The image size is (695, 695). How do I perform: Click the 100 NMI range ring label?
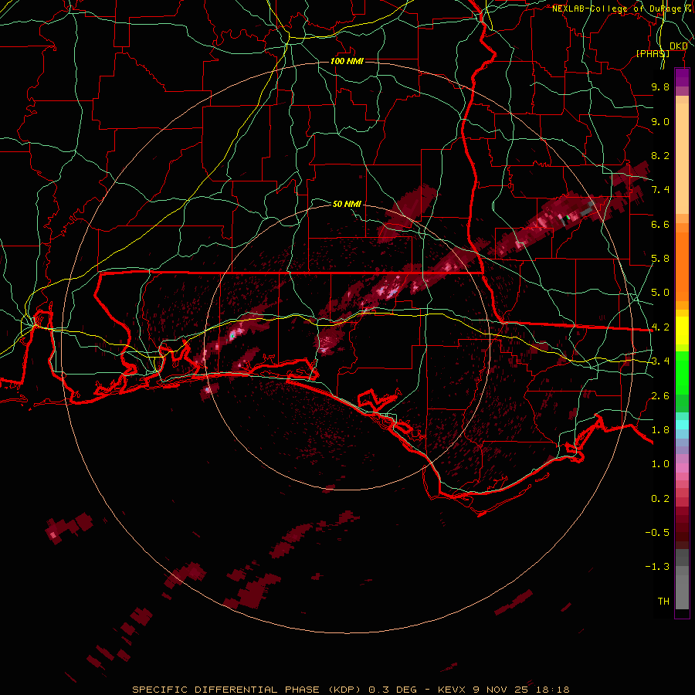(x=347, y=61)
